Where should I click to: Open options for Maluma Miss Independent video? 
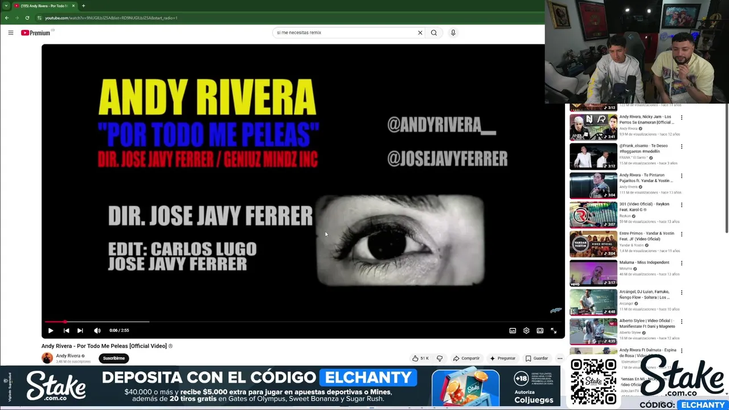[x=682, y=263]
